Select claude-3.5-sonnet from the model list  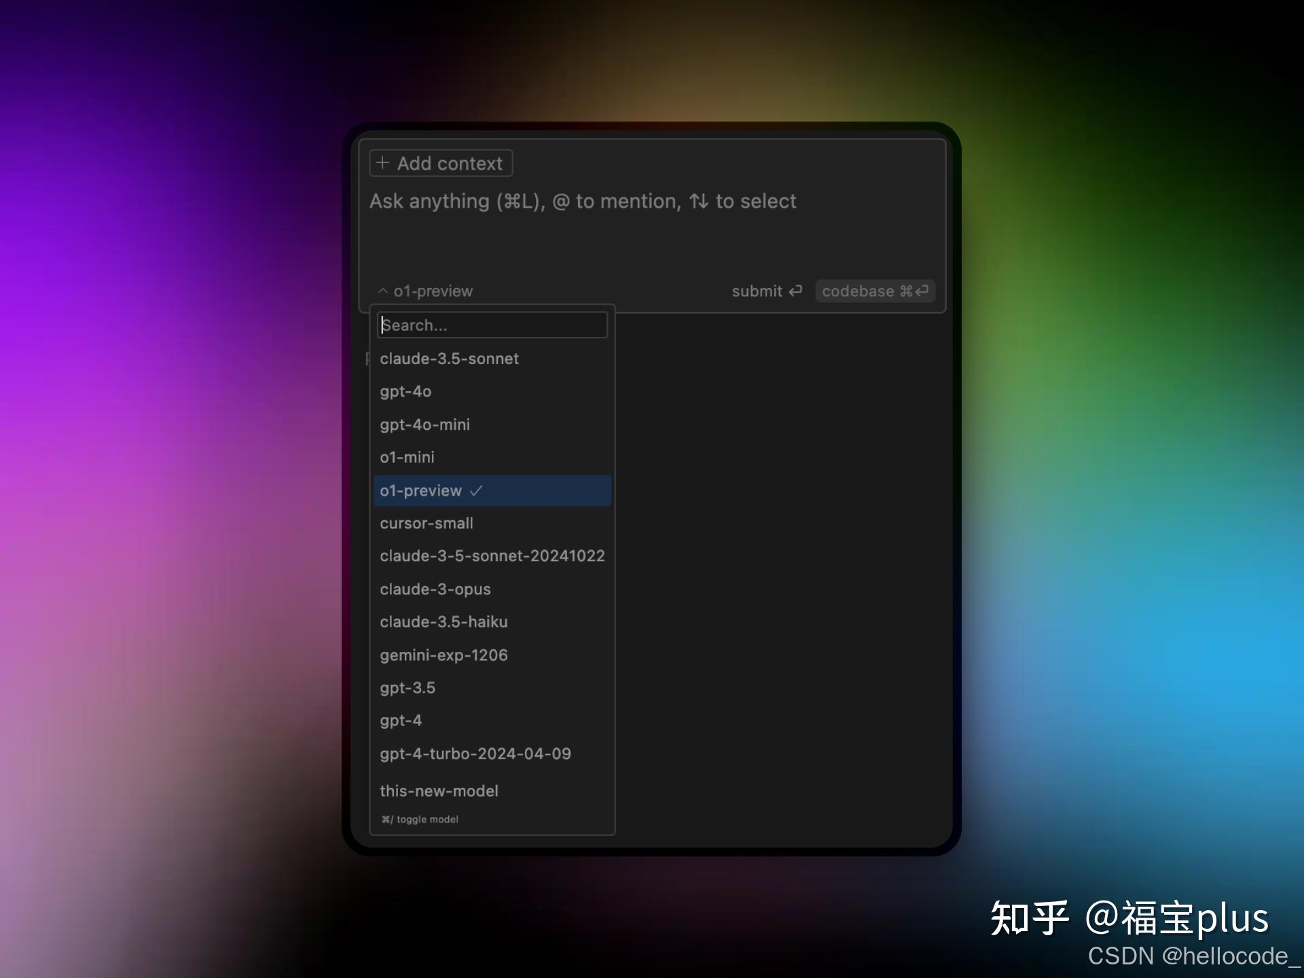(449, 359)
